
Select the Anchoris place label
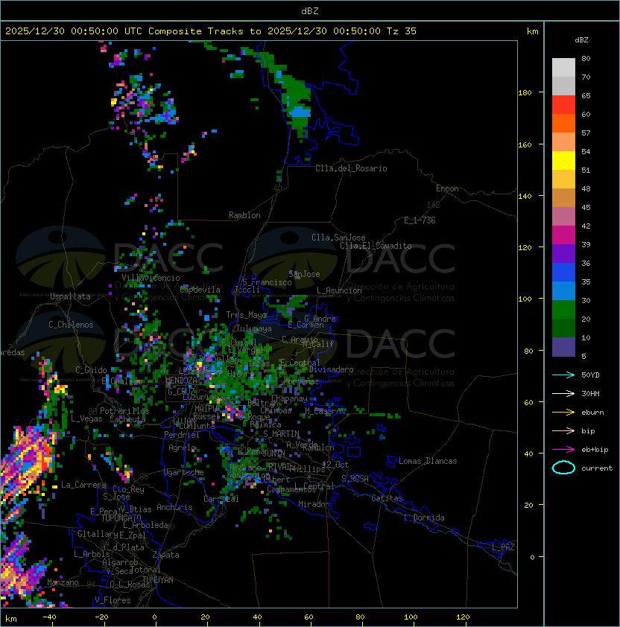[174, 507]
